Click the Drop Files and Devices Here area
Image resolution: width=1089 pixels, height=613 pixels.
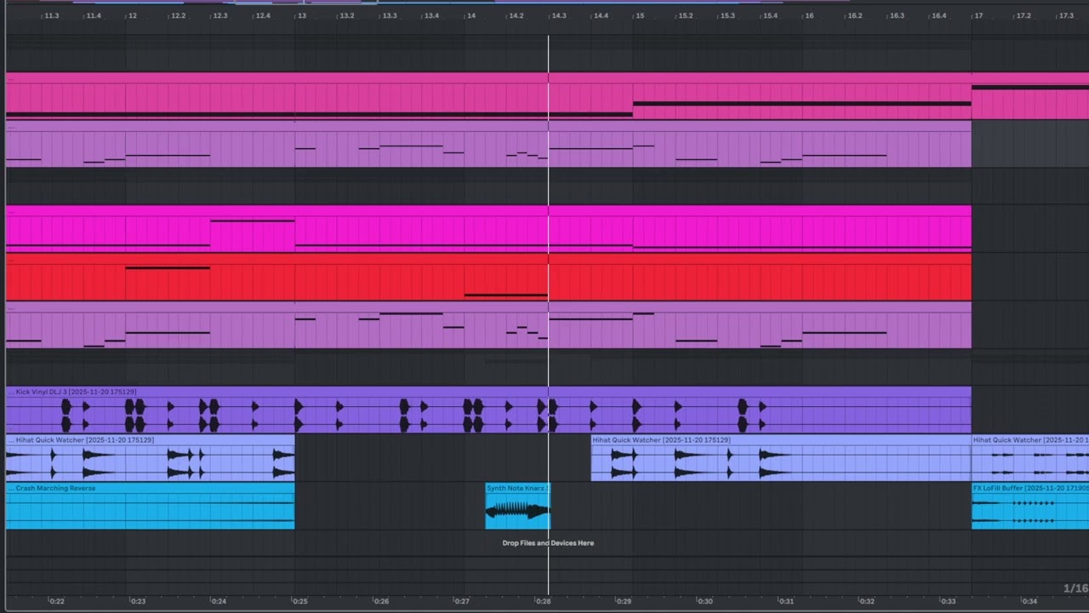tap(548, 543)
